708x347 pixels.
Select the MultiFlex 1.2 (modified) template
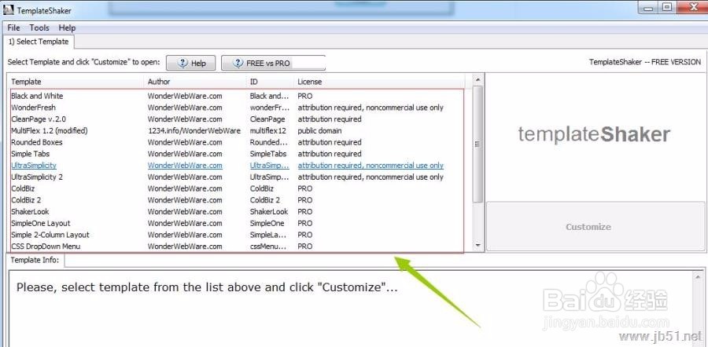click(236, 130)
